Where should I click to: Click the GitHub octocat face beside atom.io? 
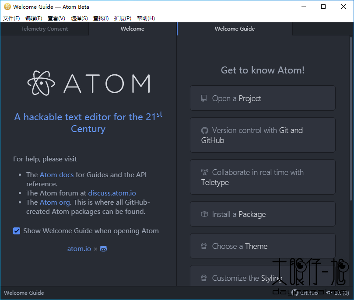pyautogui.click(x=103, y=249)
